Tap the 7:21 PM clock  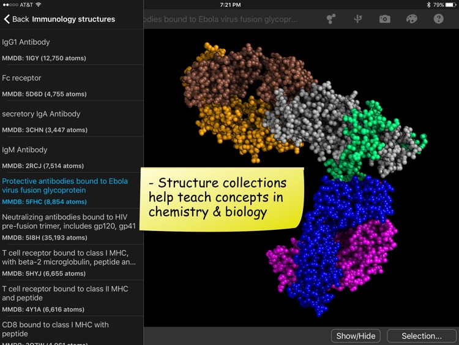point(230,5)
